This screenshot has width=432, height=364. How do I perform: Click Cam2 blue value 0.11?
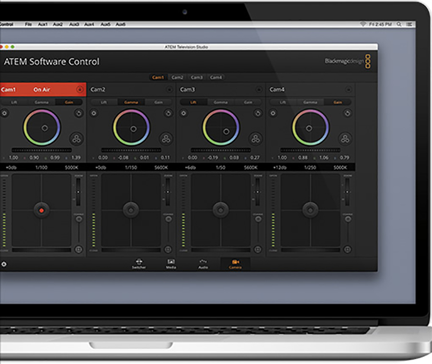point(165,157)
